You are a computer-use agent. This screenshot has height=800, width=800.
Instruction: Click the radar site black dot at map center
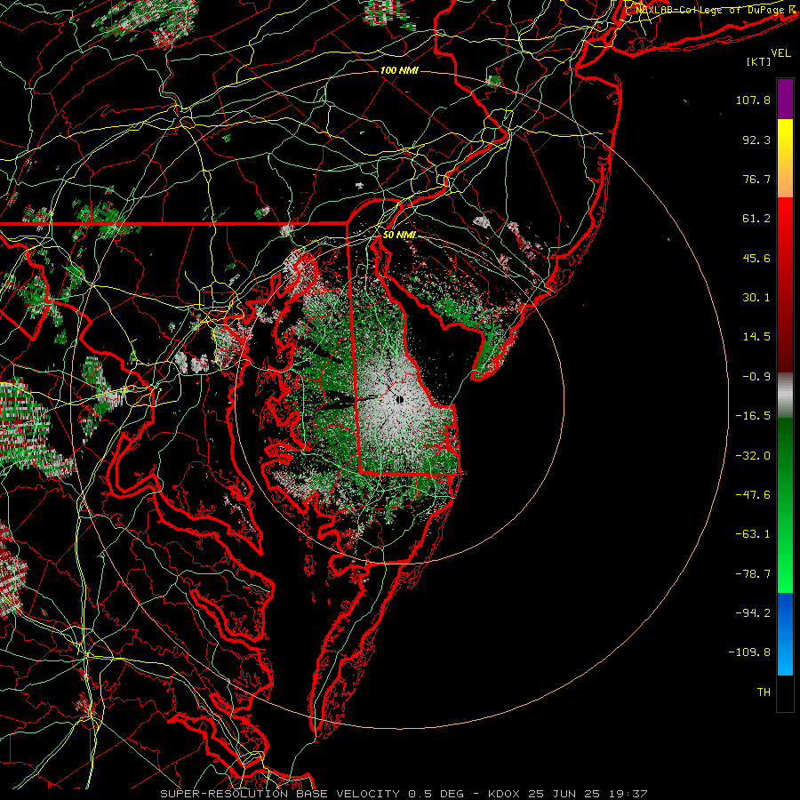pos(399,399)
